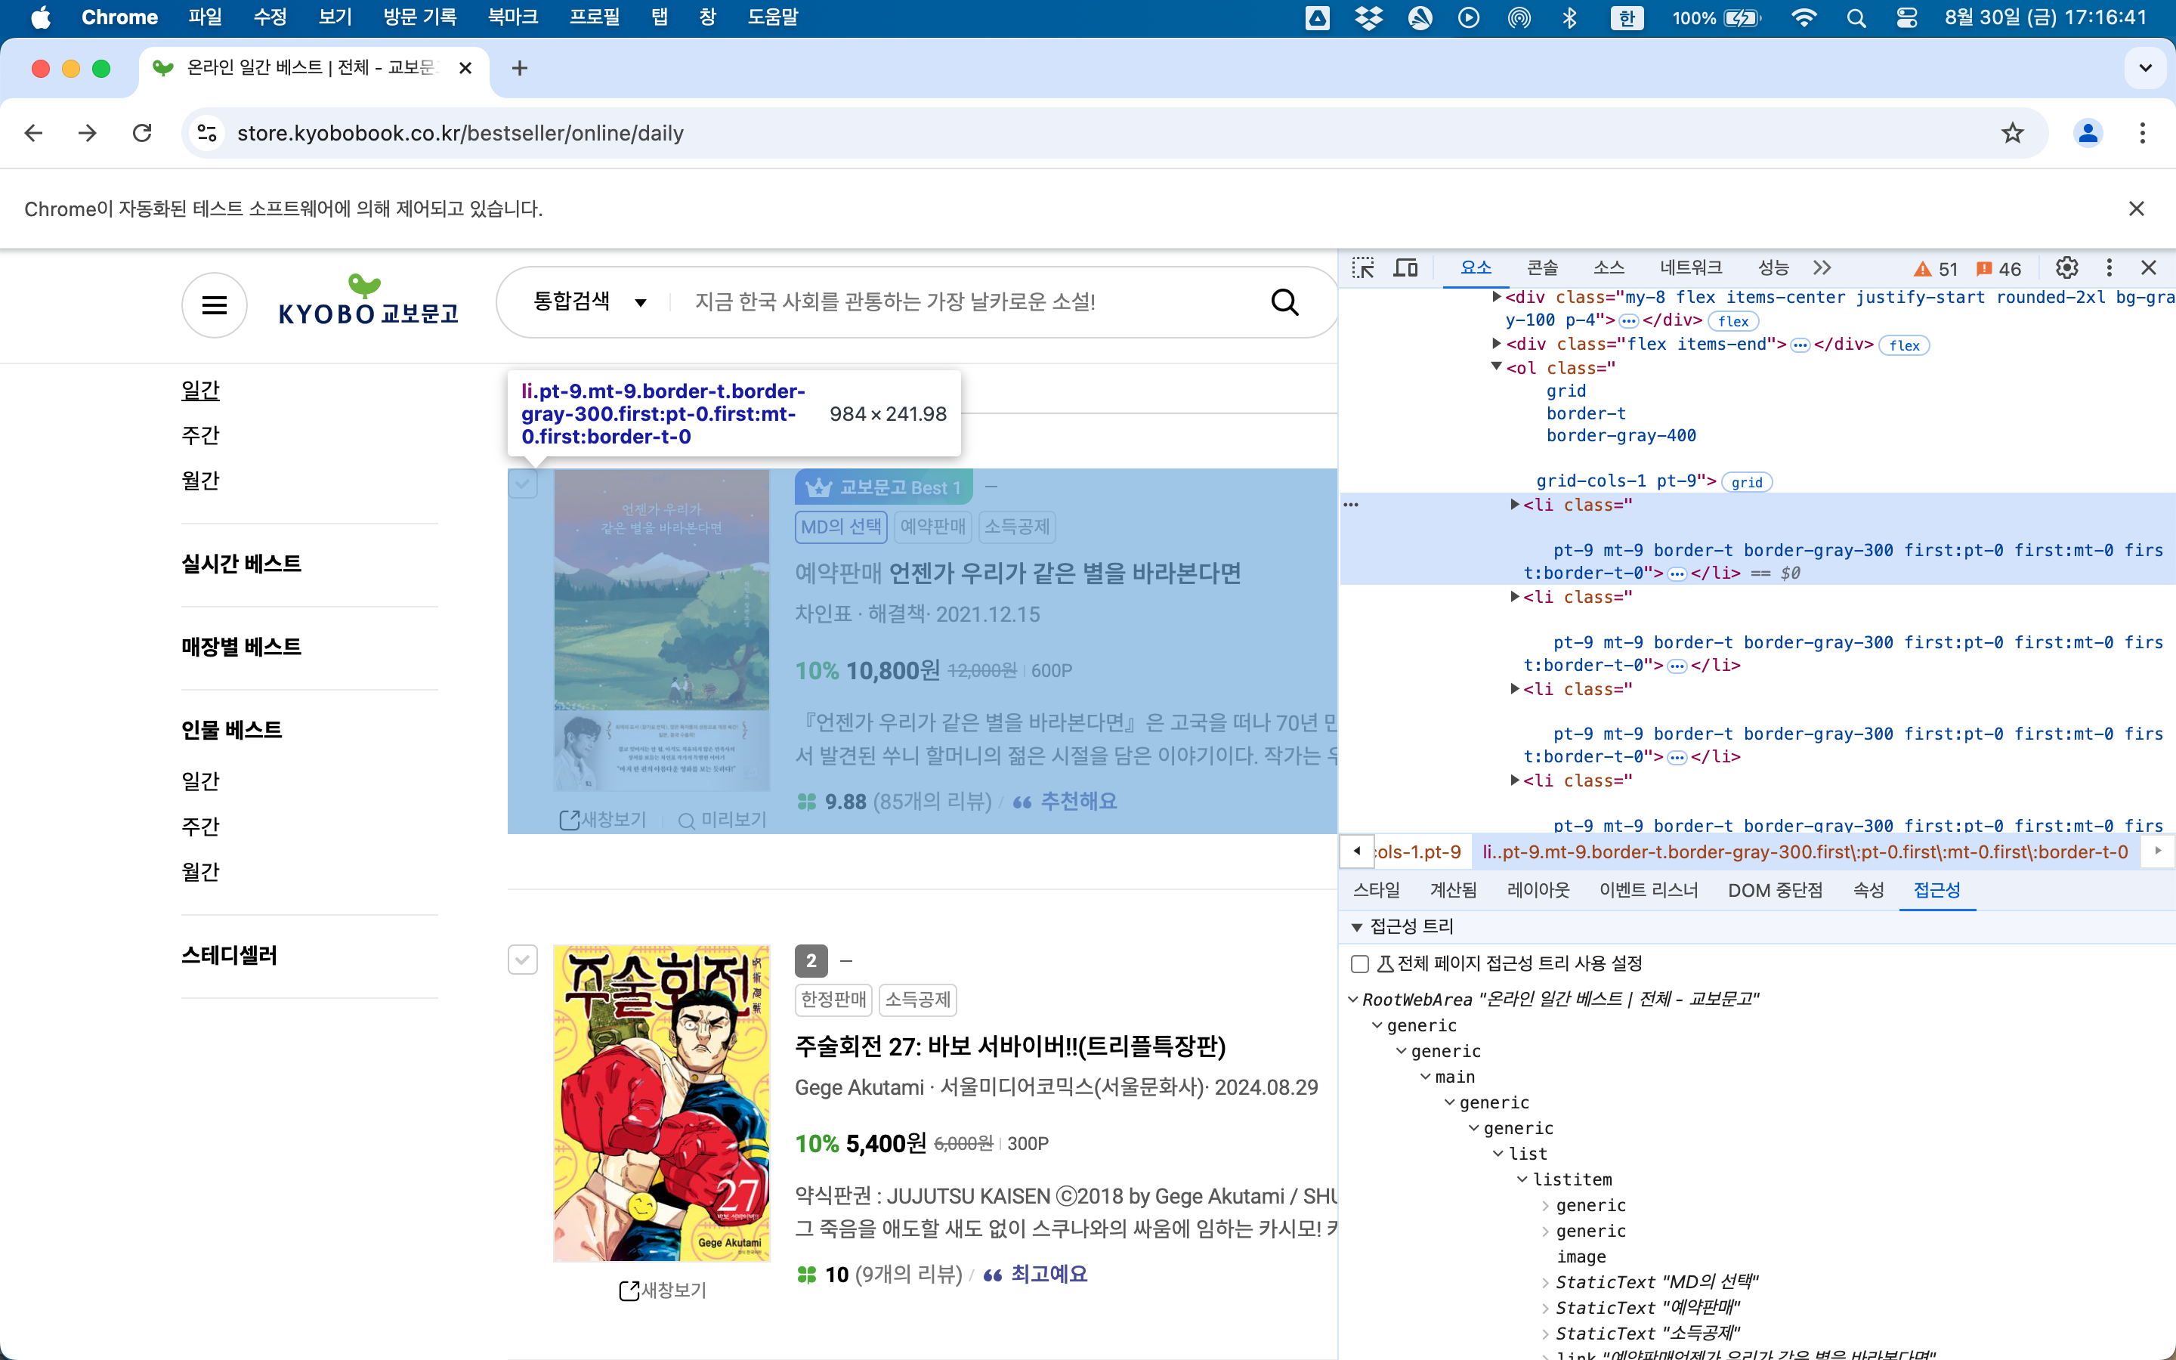Switch to the 소스 tab
This screenshot has width=2176, height=1360.
click(x=1609, y=268)
